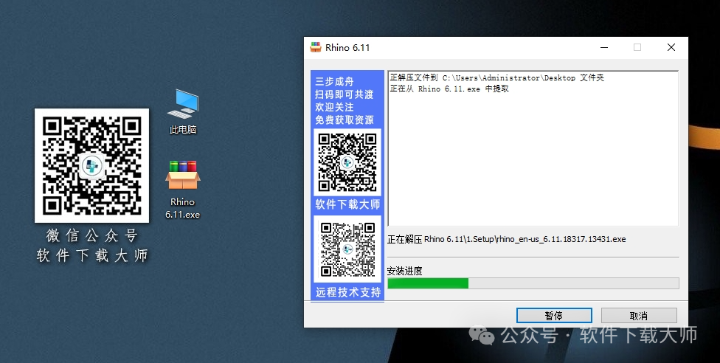This screenshot has height=363, width=720.
Task: Click the extraction log text area
Action: click(x=533, y=148)
